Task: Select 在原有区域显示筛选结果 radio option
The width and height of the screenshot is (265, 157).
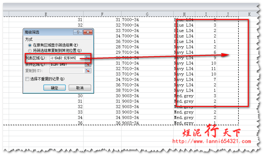Action: point(30,45)
